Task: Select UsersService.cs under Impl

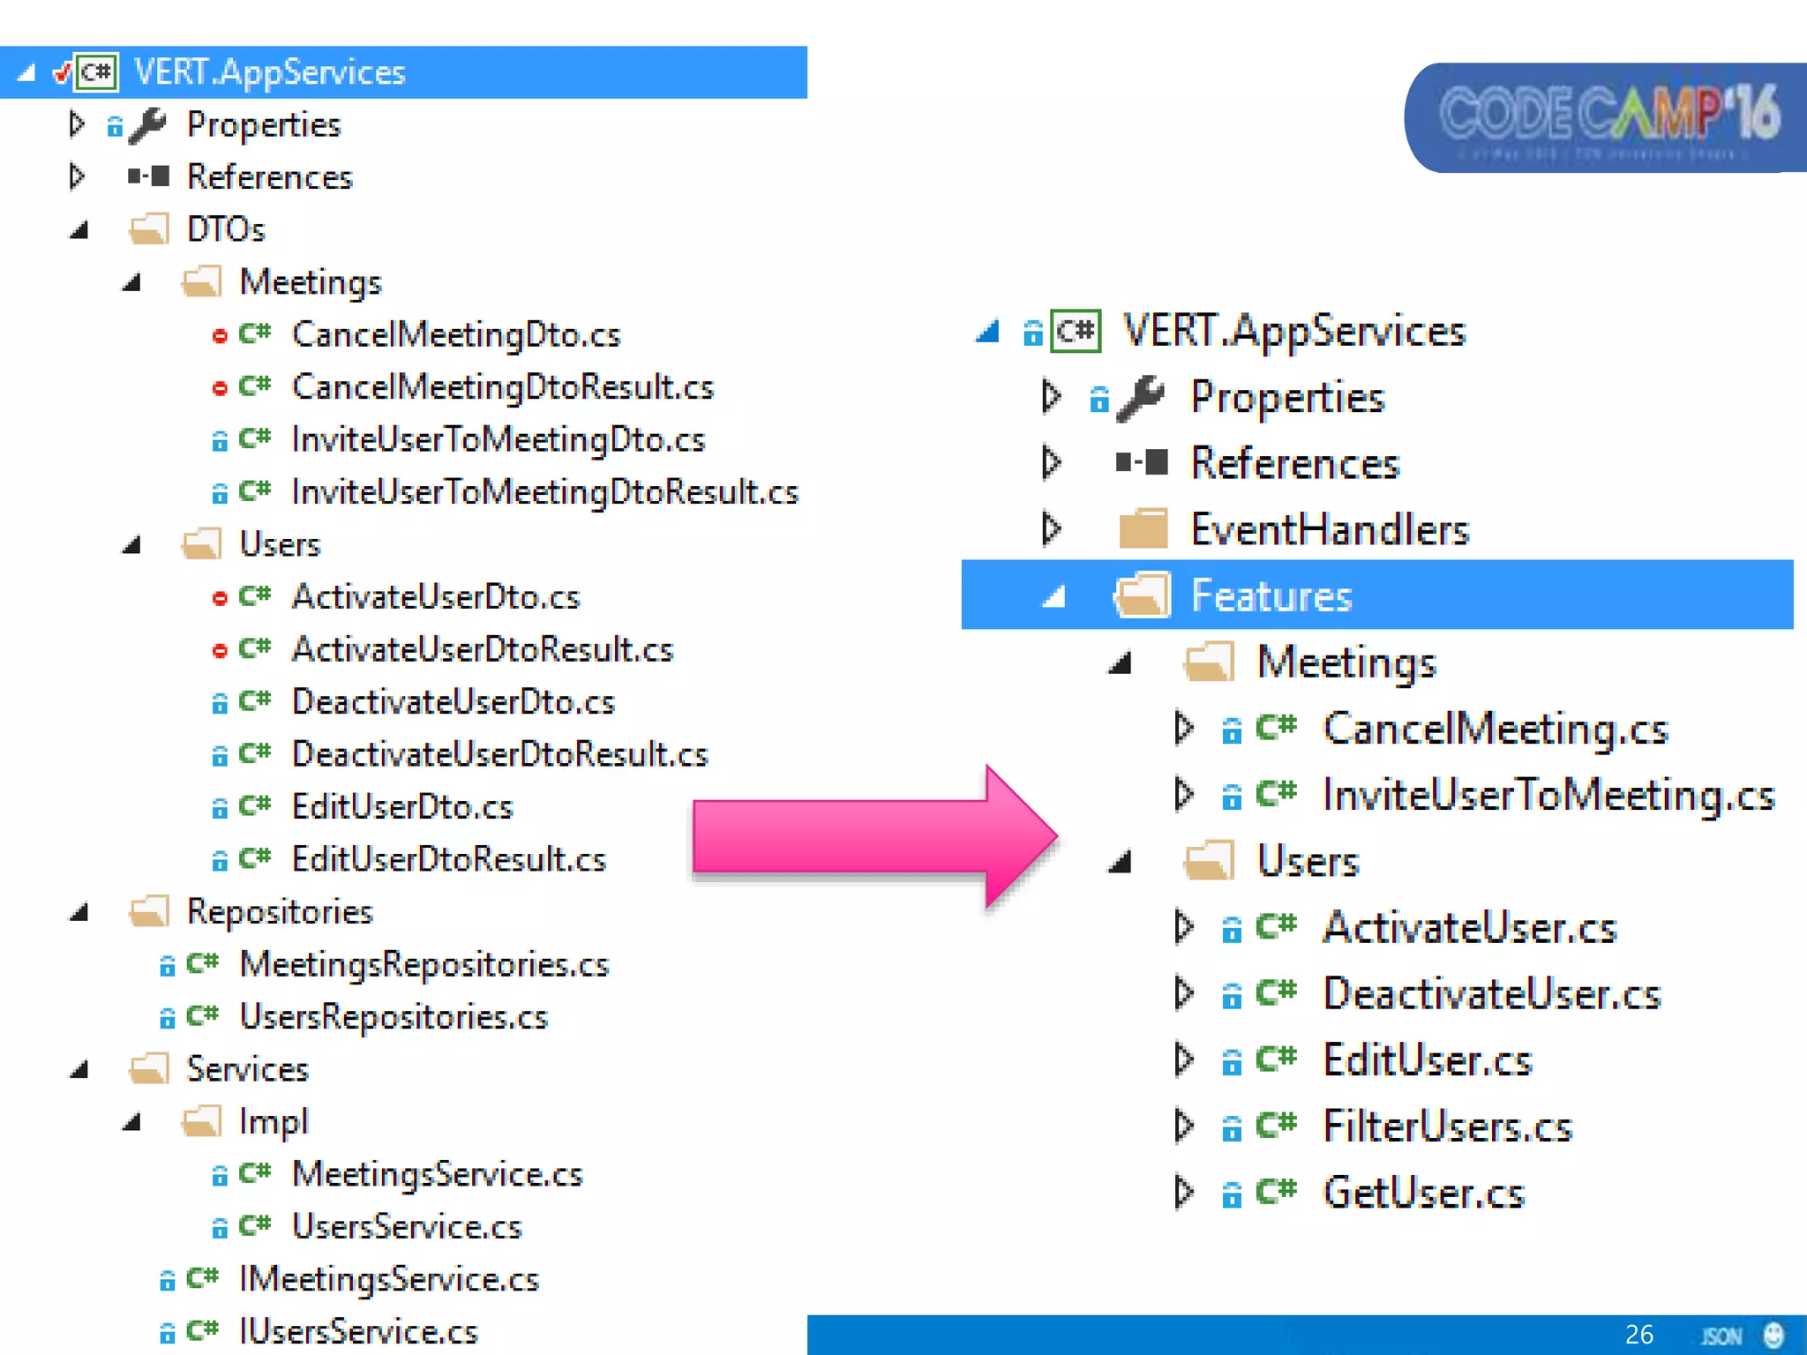Action: tap(407, 1226)
